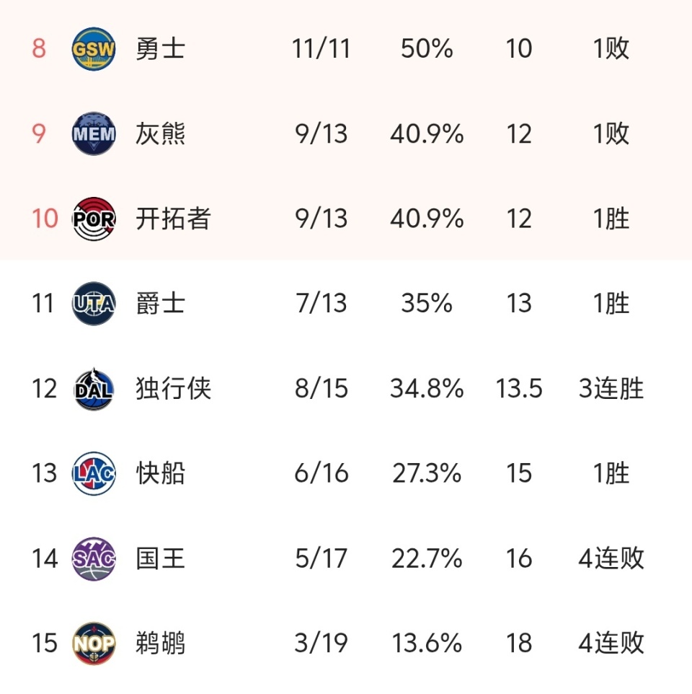Tap the 快船 team name
Viewport: 692px width, 694px height.
tap(161, 474)
